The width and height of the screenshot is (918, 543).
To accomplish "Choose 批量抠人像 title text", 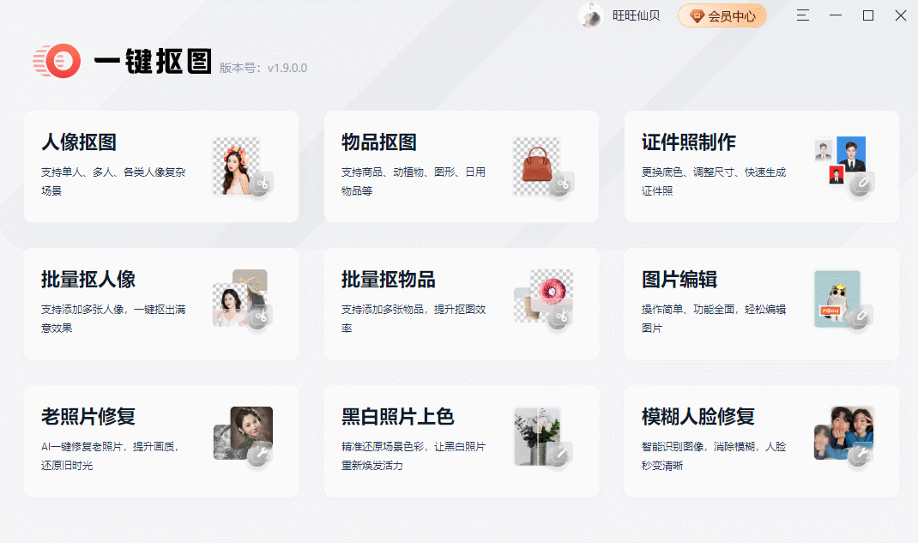I will point(88,280).
